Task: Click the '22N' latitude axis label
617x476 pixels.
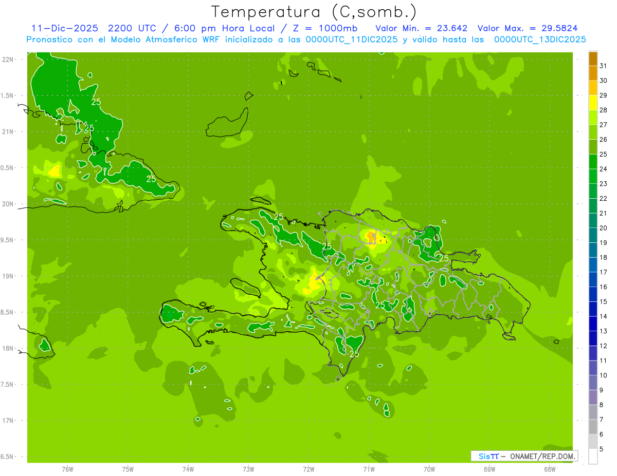Action: pos(8,60)
